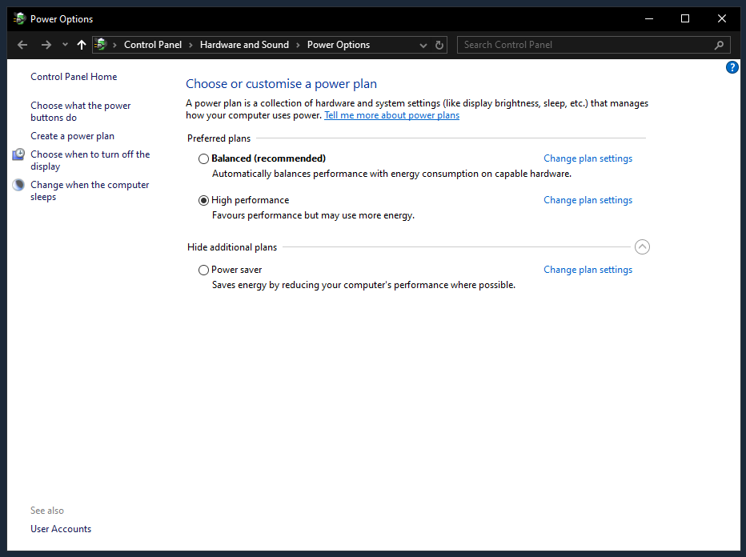Open the help question mark icon

pyautogui.click(x=732, y=67)
